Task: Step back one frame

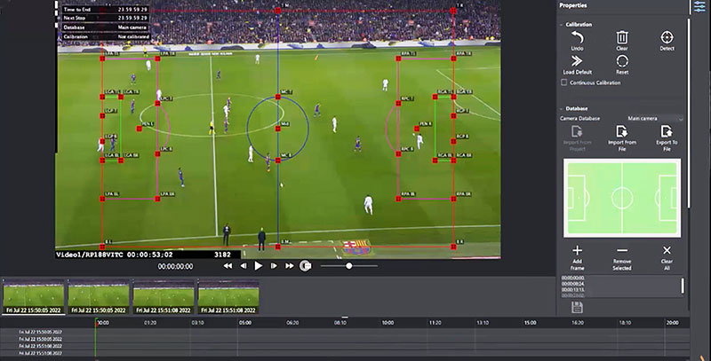Action: (244, 266)
